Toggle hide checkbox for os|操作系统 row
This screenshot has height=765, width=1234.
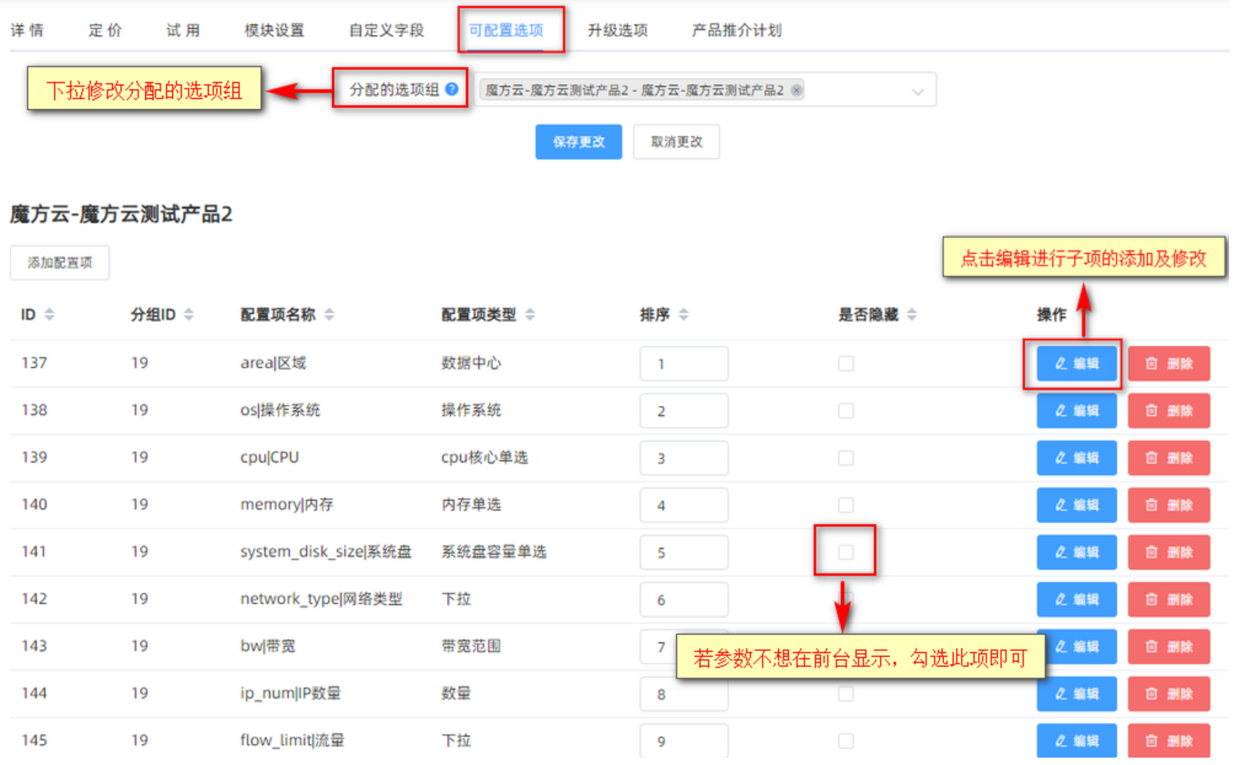point(846,411)
